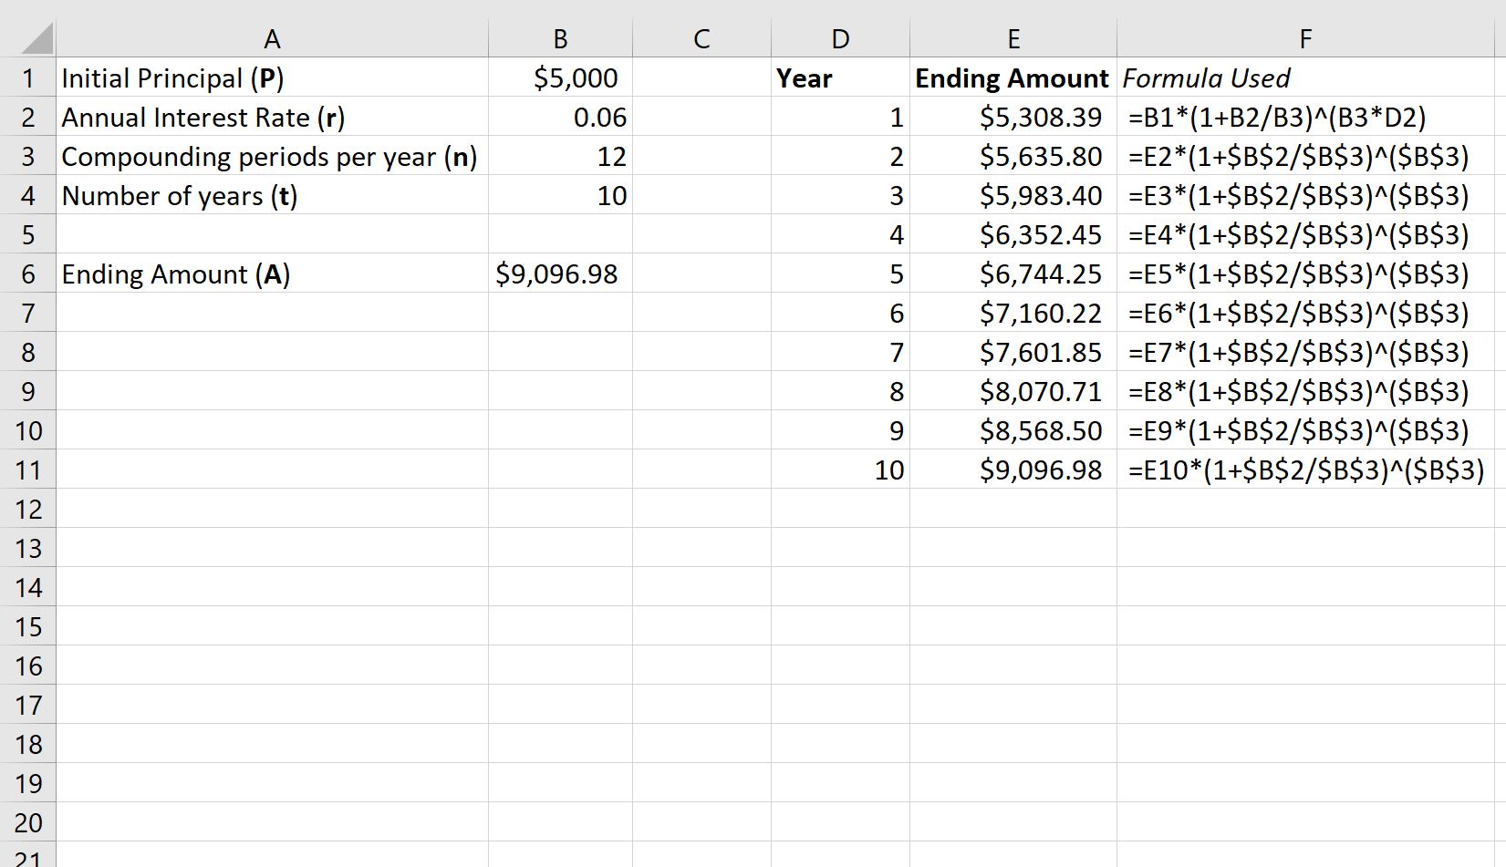Select column A header
The width and height of the screenshot is (1506, 867).
click(x=272, y=38)
